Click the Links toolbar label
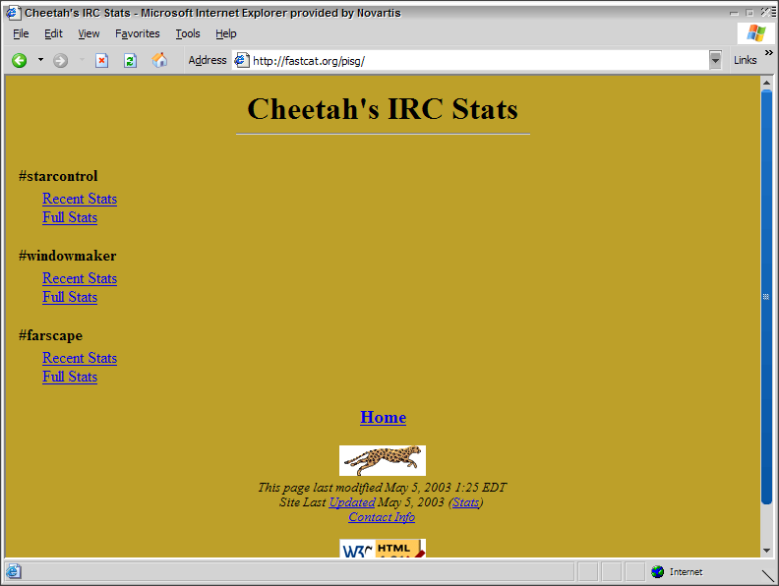The width and height of the screenshot is (779, 586). pos(746,60)
